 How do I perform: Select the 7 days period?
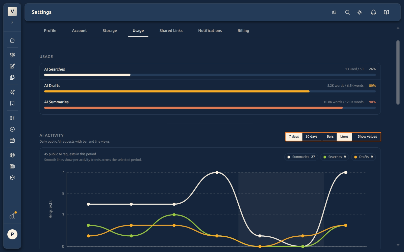(294, 137)
